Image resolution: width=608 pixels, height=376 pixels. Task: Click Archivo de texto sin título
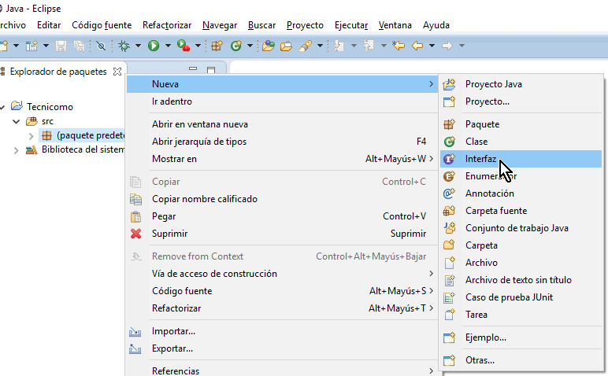point(521,280)
